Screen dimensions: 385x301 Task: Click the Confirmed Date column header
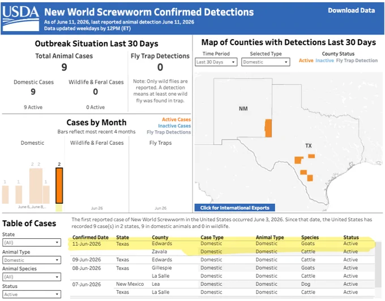pos(91,238)
